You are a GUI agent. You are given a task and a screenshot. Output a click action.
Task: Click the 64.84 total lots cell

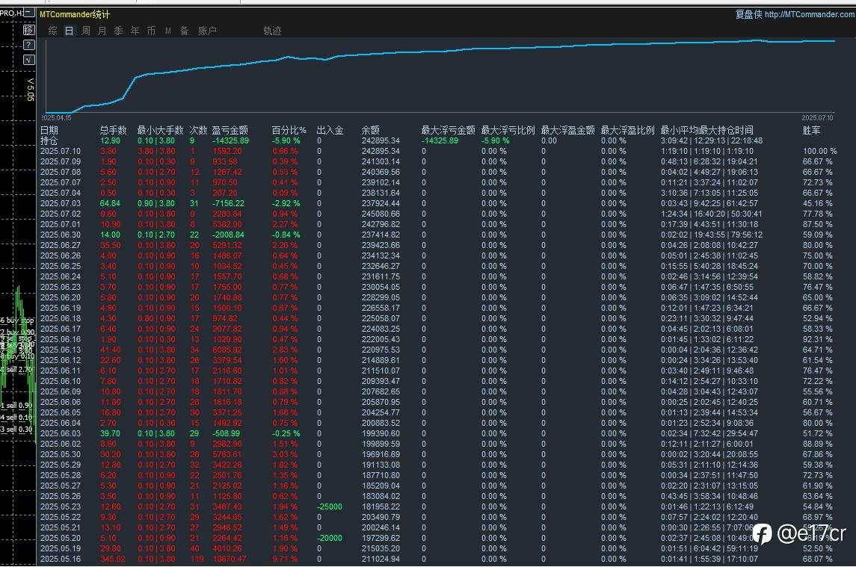tap(111, 203)
